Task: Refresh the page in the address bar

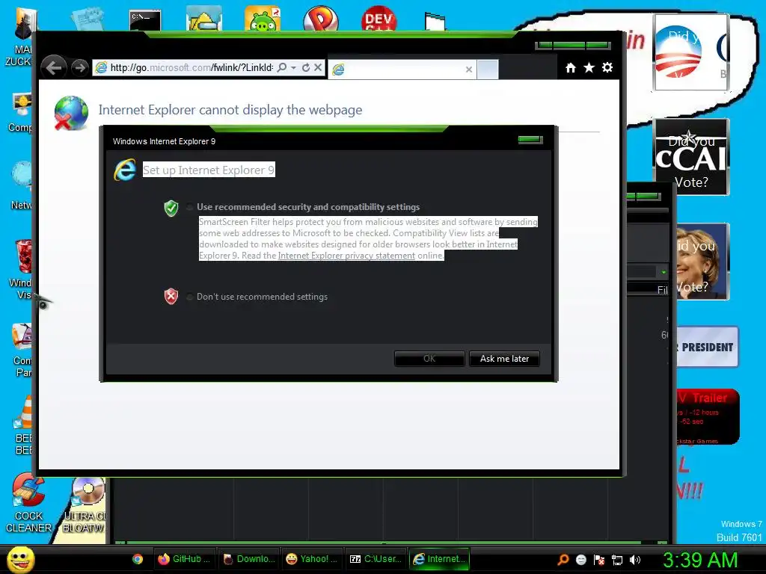Action: [306, 67]
